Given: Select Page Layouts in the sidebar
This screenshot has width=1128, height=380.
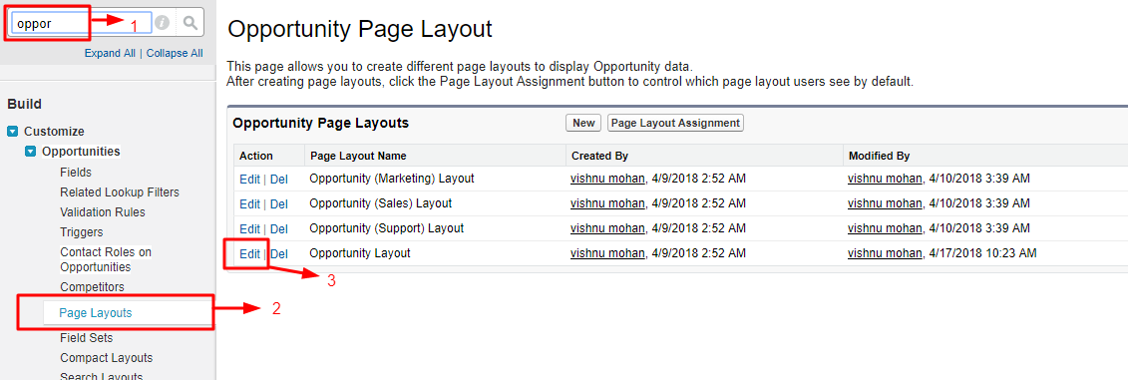Looking at the screenshot, I should pyautogui.click(x=95, y=313).
